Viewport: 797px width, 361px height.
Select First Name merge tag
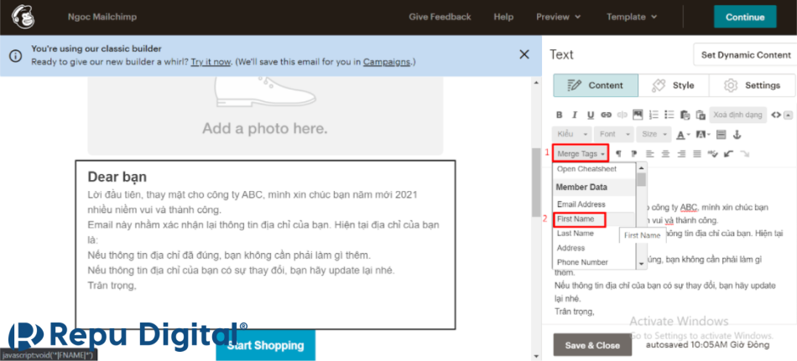[x=576, y=219]
